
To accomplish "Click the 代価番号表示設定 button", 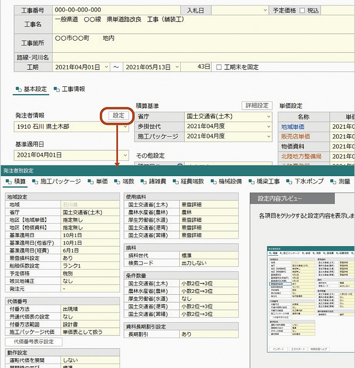I will [34, 342].
